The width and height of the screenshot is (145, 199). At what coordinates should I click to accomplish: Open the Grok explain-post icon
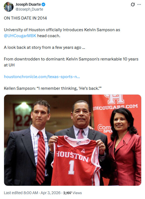133,5
